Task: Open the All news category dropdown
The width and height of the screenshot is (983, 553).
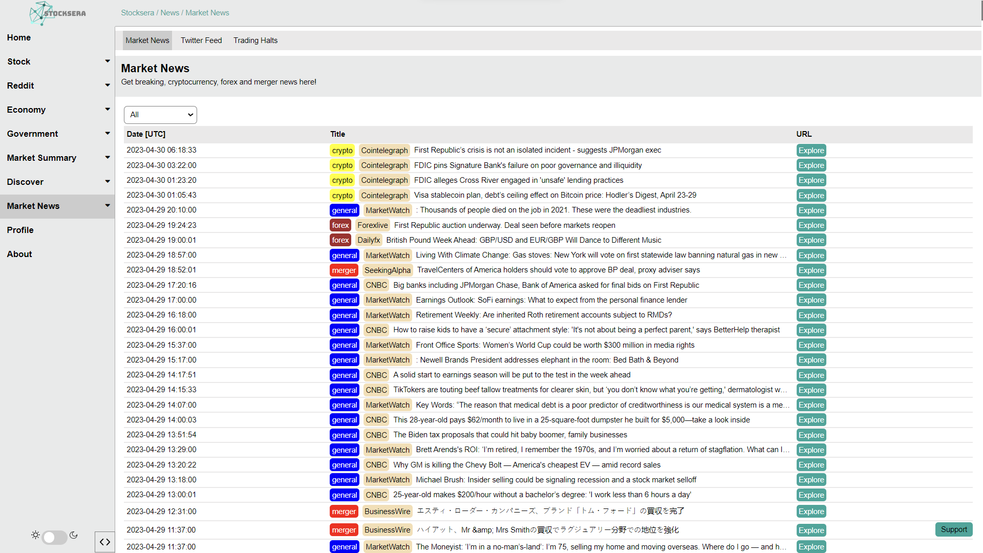Action: tap(160, 115)
